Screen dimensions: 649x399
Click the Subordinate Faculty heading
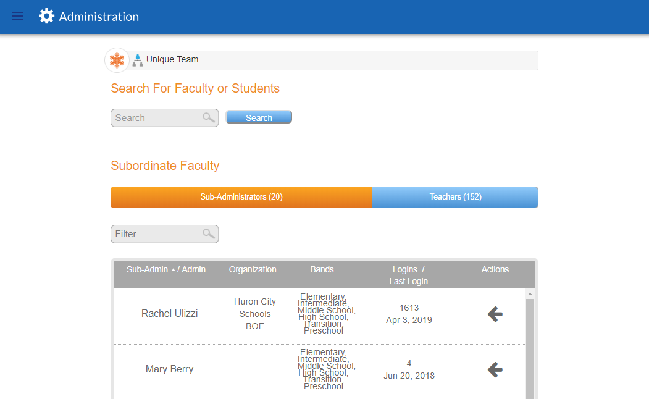[x=165, y=166]
